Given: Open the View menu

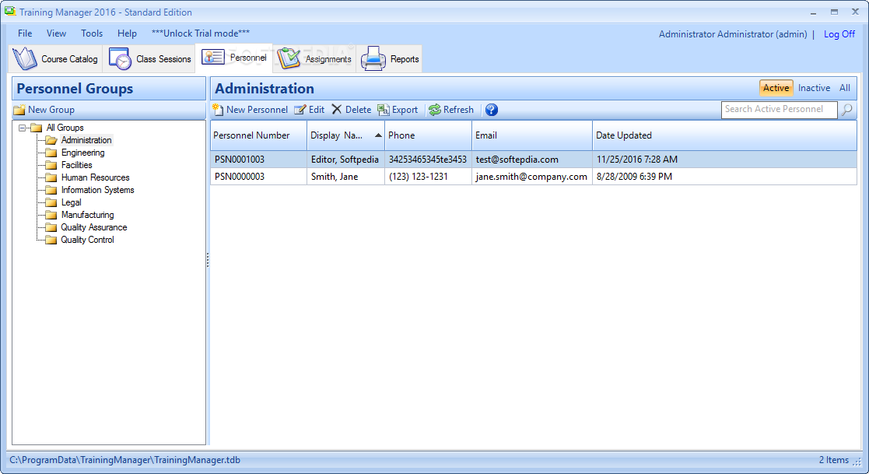Looking at the screenshot, I should (x=56, y=33).
